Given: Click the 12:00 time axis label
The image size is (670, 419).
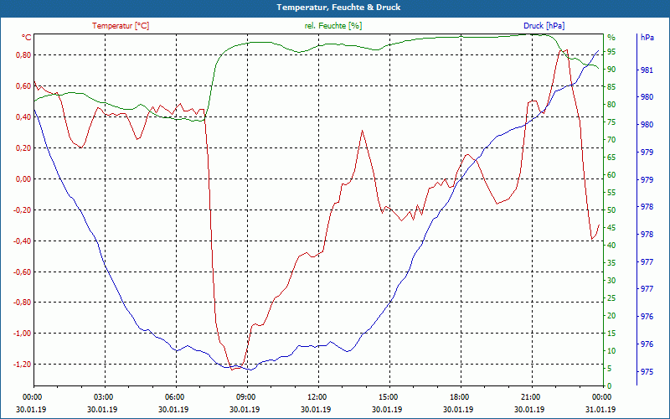Looking at the screenshot, I should pyautogui.click(x=317, y=396).
